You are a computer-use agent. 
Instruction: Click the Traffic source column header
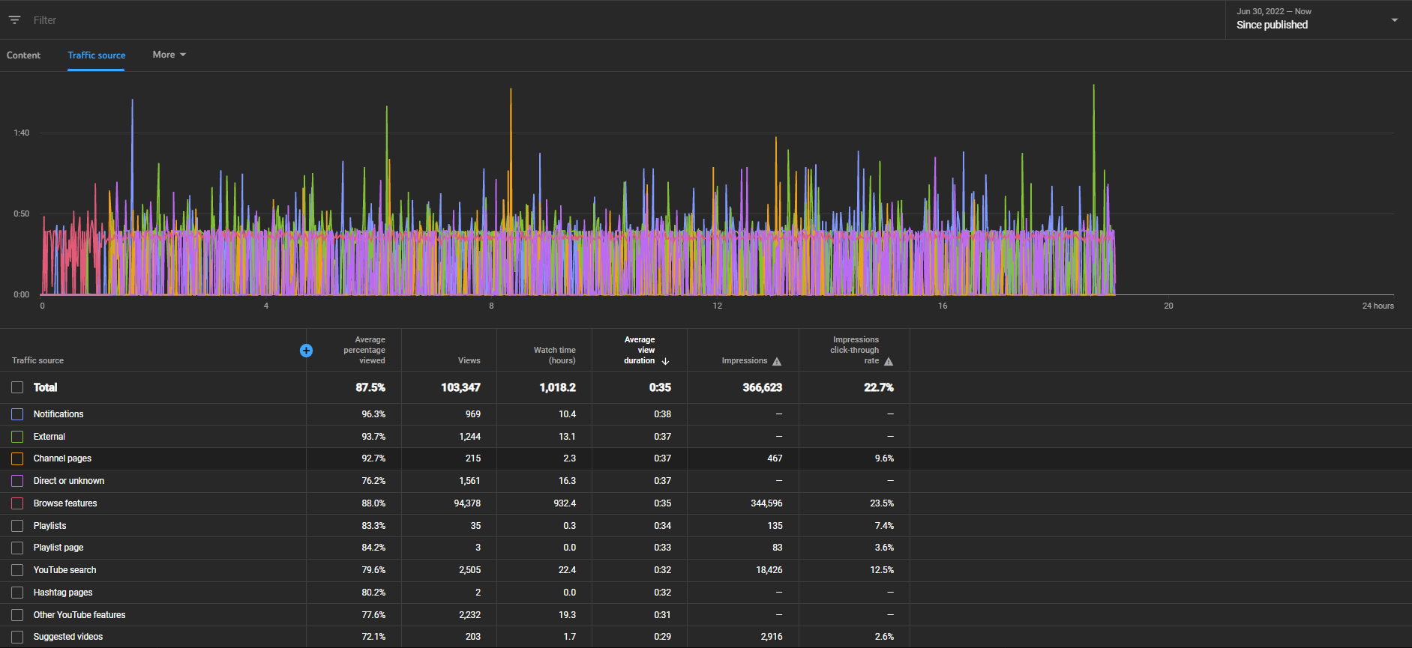tap(38, 361)
